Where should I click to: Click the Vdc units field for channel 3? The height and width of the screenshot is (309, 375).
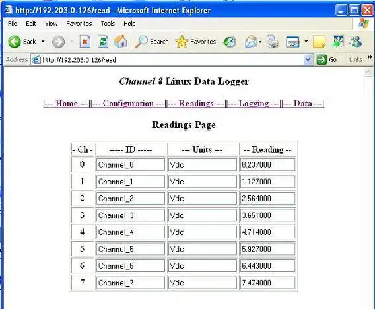(x=203, y=215)
